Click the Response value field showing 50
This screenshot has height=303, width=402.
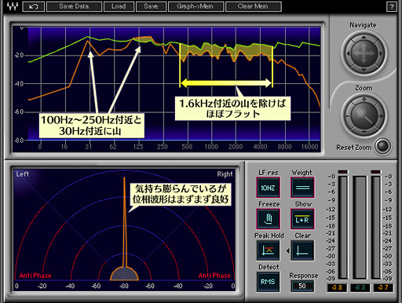[302, 286]
